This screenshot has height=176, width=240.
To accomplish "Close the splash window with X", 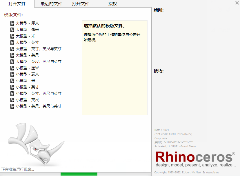I will [237, 3].
